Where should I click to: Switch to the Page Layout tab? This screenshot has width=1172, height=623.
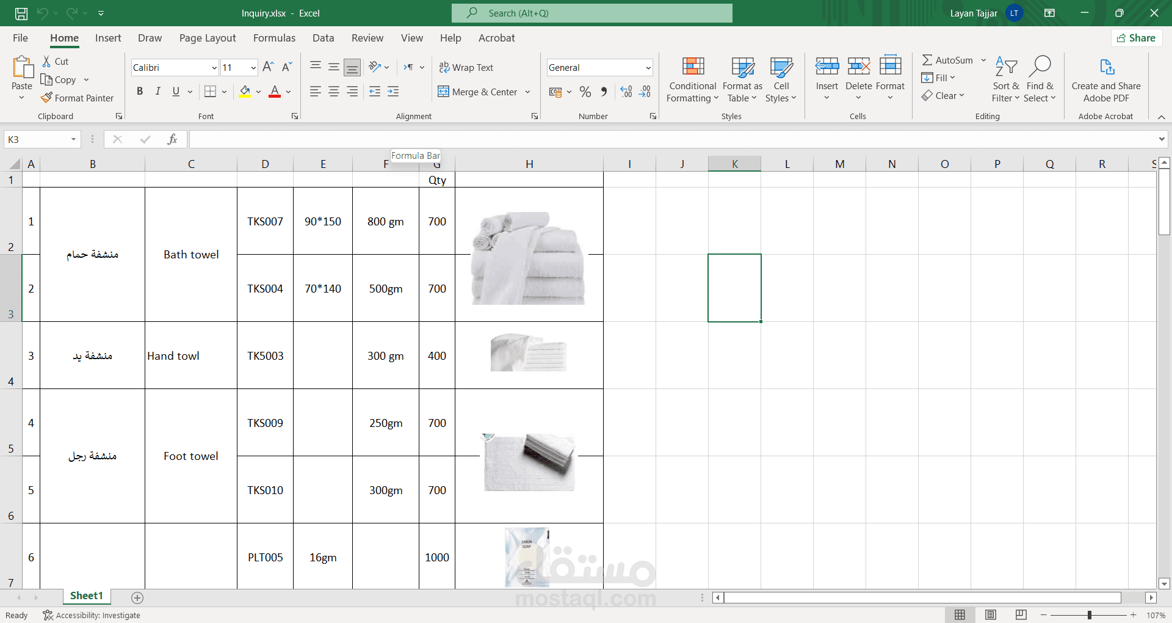click(x=208, y=38)
